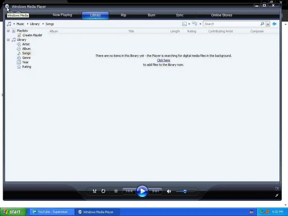Focus the Search input field

tap(231, 24)
